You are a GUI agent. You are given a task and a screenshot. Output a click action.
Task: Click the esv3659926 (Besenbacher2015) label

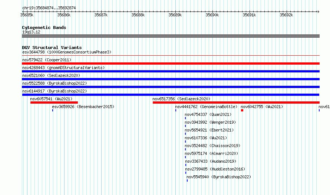(83, 107)
